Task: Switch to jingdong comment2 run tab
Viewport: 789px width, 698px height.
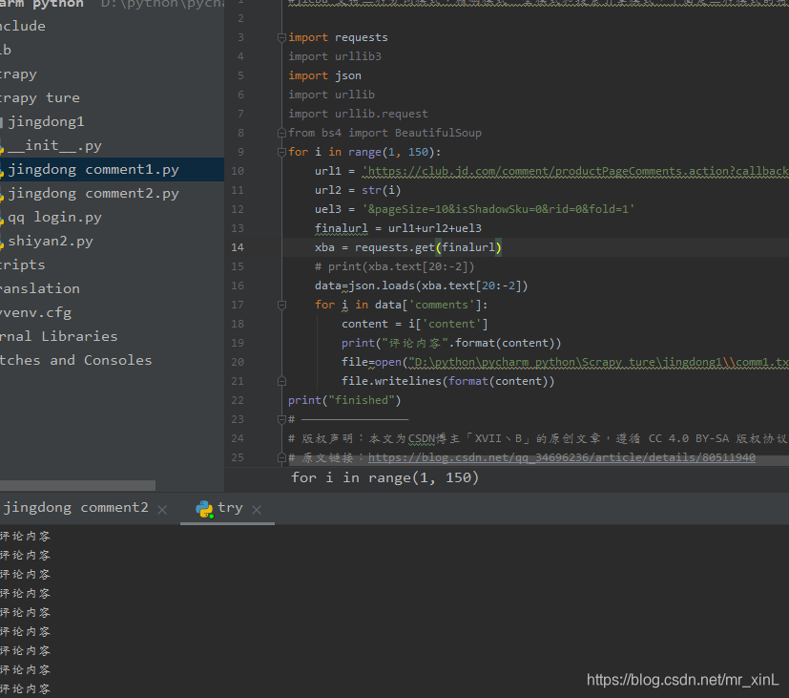Action: click(75, 508)
